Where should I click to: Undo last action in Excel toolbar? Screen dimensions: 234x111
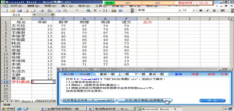pyautogui.click(x=77, y=11)
